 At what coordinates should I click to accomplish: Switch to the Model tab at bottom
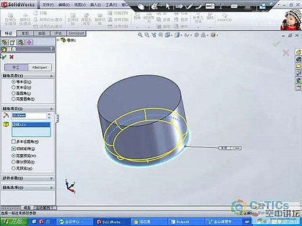(27, 208)
